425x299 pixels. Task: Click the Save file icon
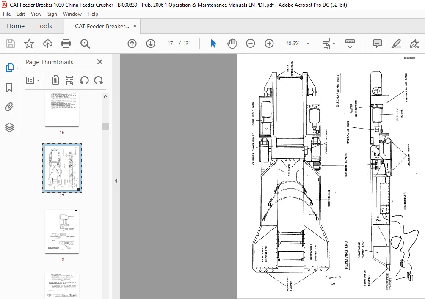click(11, 44)
